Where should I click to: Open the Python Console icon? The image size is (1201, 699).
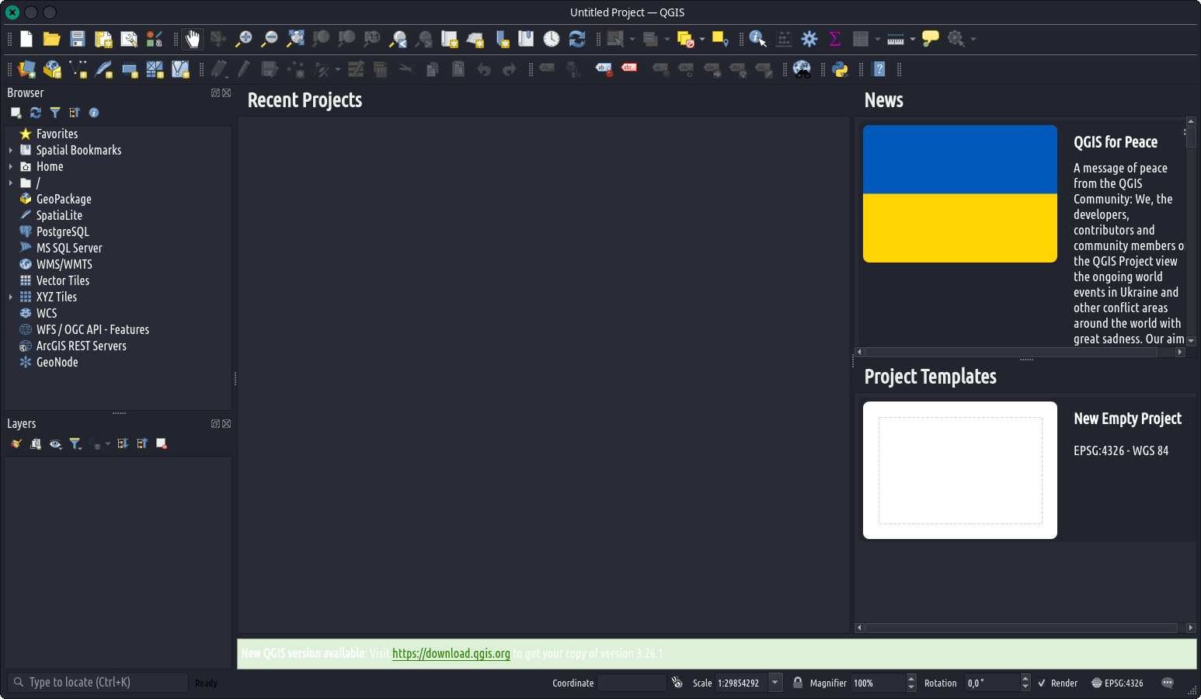point(840,69)
